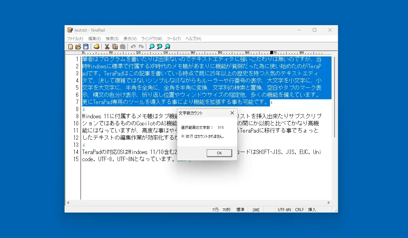
Task: Click the 7行: 70桁 position in status bar
Action: point(221,210)
